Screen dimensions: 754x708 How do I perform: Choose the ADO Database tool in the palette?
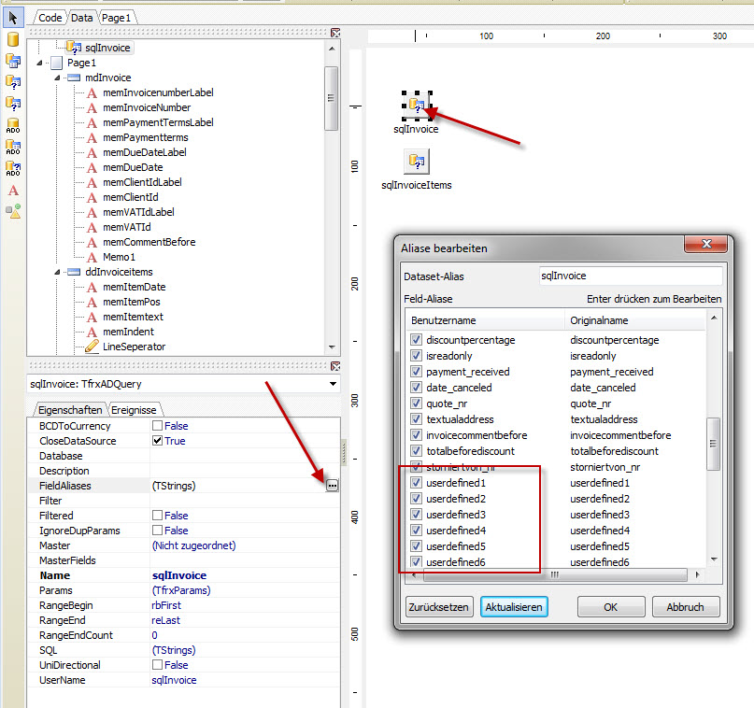pos(13,124)
